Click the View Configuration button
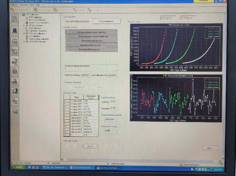The image size is (236, 176). click(x=107, y=21)
